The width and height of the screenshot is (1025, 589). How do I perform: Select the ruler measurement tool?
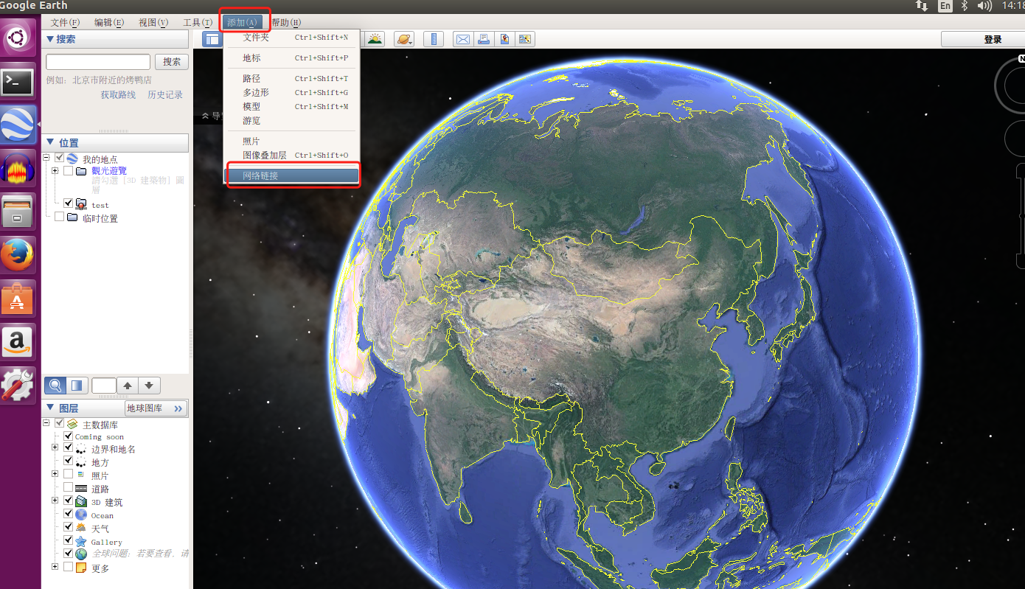[434, 39]
